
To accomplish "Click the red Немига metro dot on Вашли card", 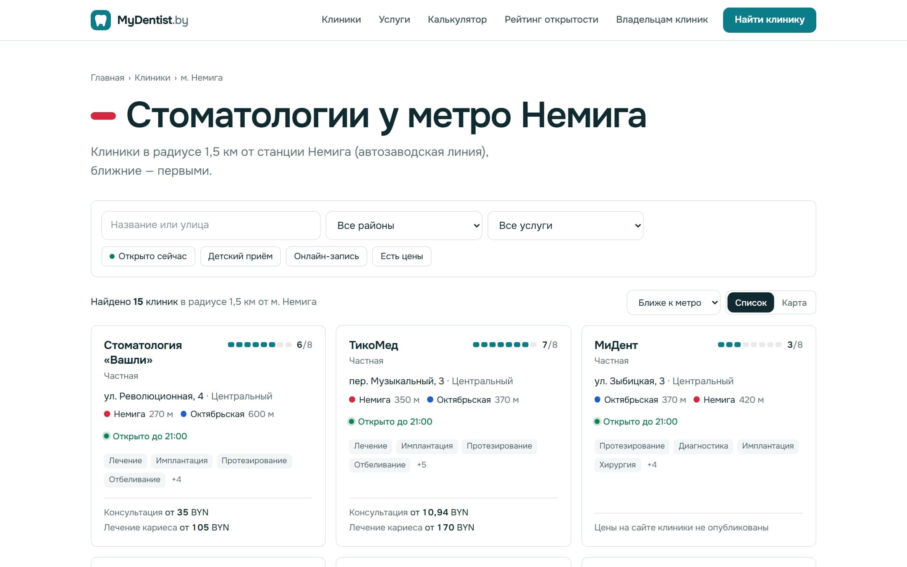I will [107, 414].
